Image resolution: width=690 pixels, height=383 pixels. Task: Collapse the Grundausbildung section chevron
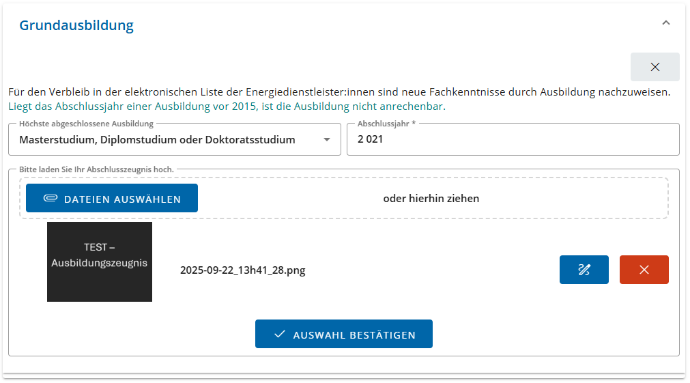pyautogui.click(x=666, y=23)
